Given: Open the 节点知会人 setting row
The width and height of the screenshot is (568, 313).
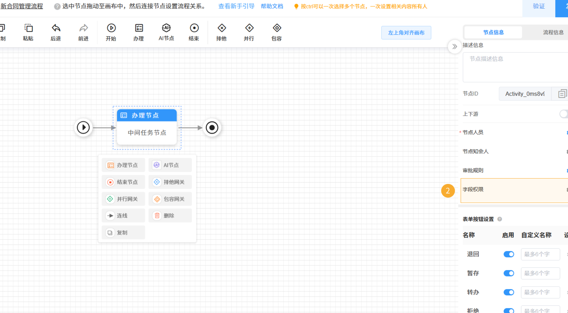Looking at the screenshot, I should [x=515, y=152].
